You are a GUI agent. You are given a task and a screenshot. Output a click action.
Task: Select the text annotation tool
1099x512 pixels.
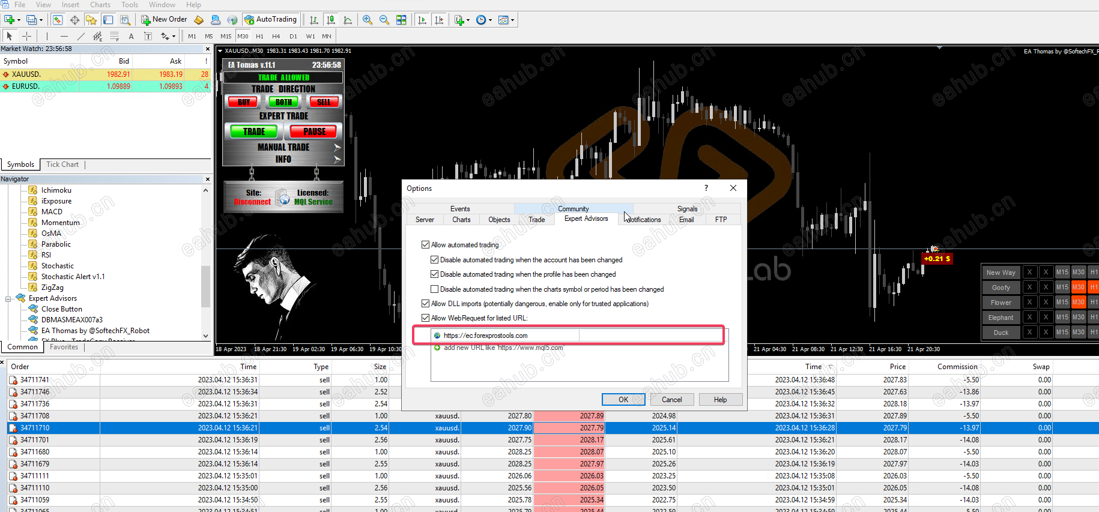coord(131,36)
